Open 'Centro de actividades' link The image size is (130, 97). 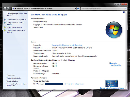[x=14, y=78]
